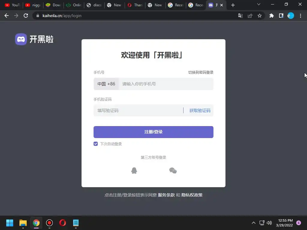Click the network icon in the system tray
Screen dimensions: 307x230
[x=262, y=223]
